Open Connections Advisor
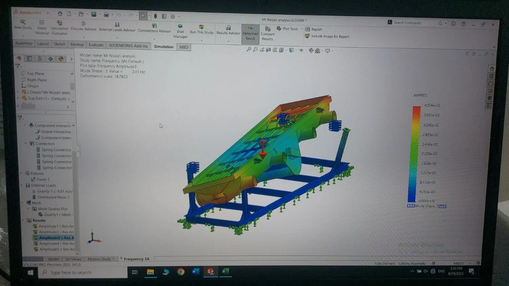 (x=154, y=28)
